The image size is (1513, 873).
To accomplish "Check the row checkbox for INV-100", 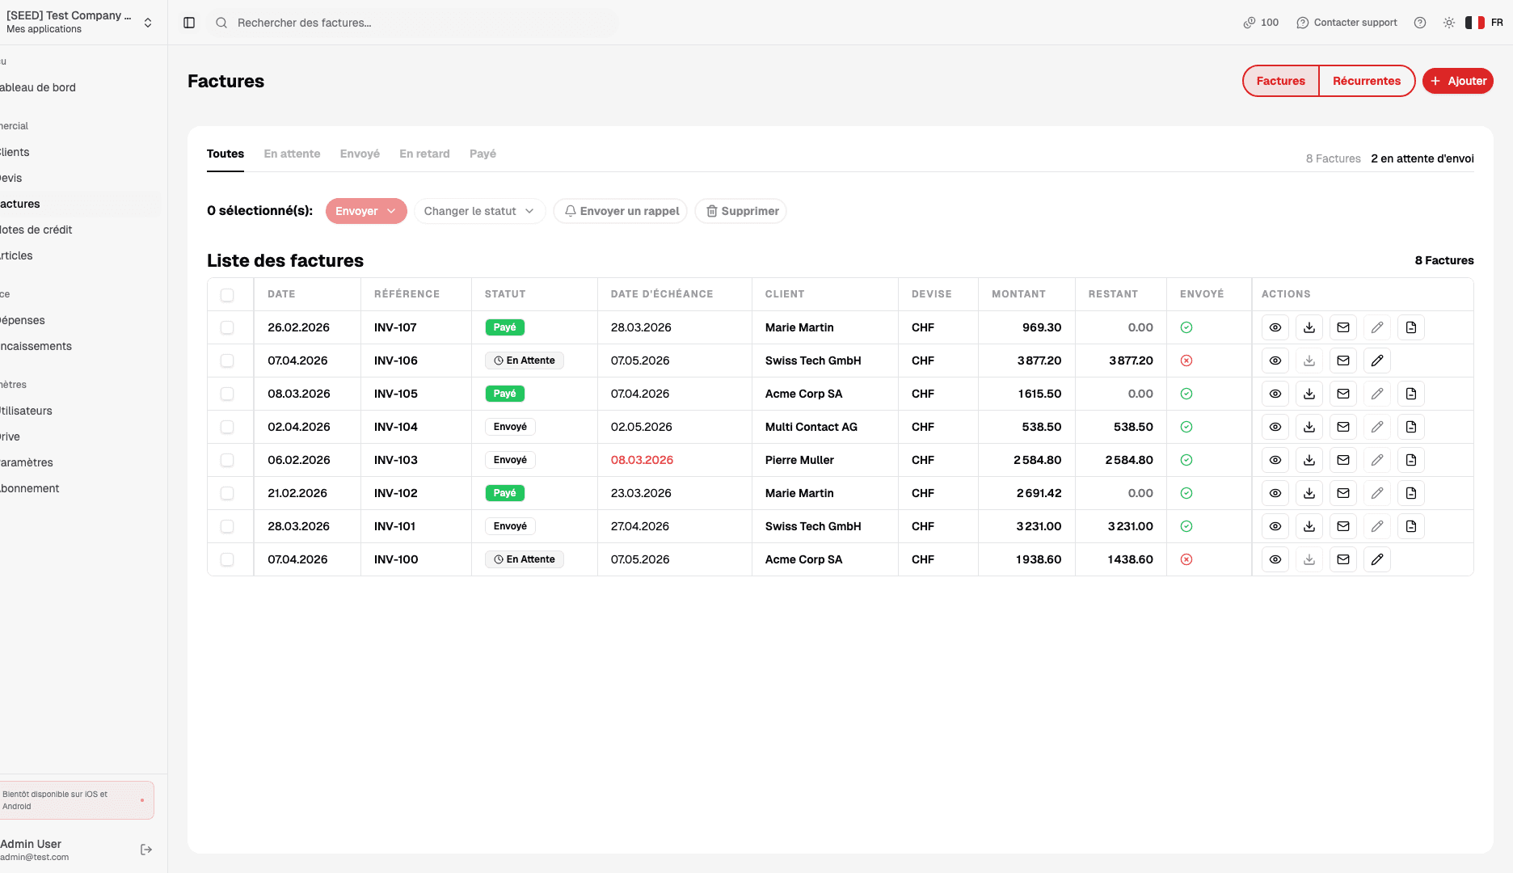I will (x=227, y=559).
